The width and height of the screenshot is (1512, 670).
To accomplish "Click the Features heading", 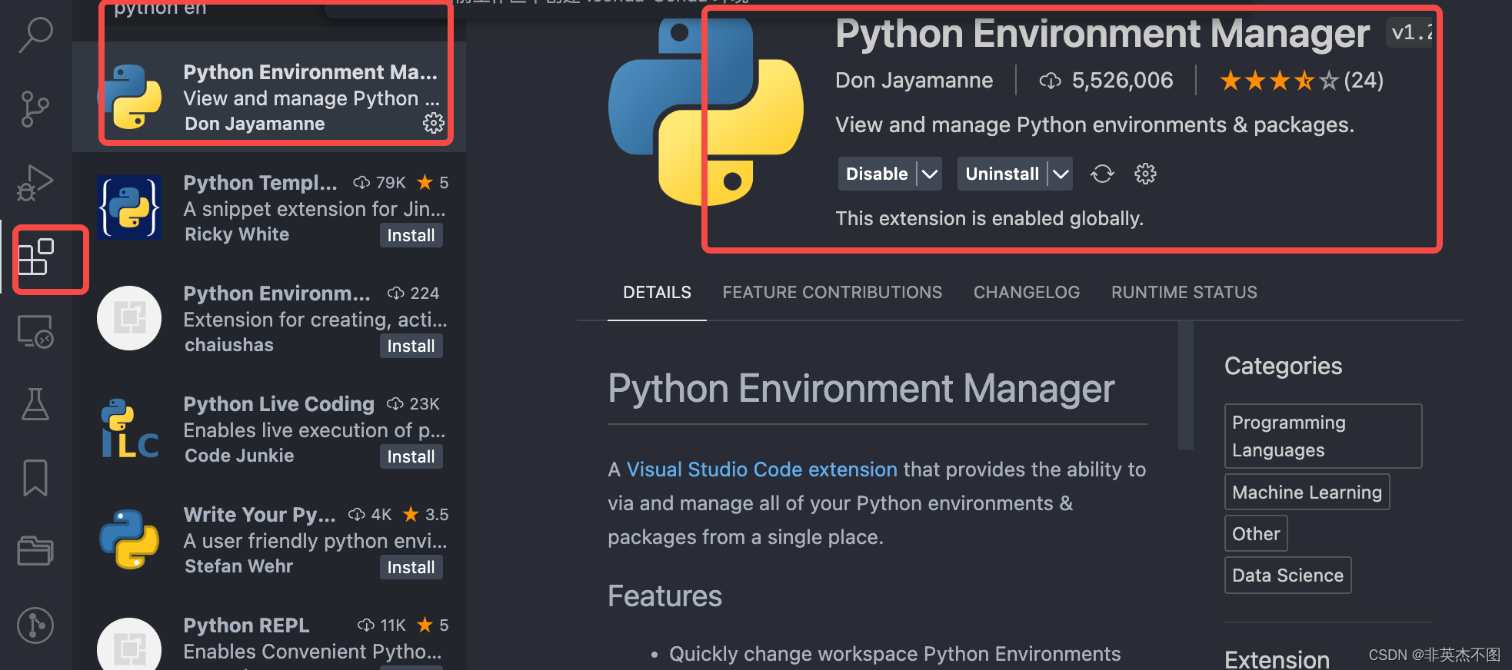I will 664,596.
